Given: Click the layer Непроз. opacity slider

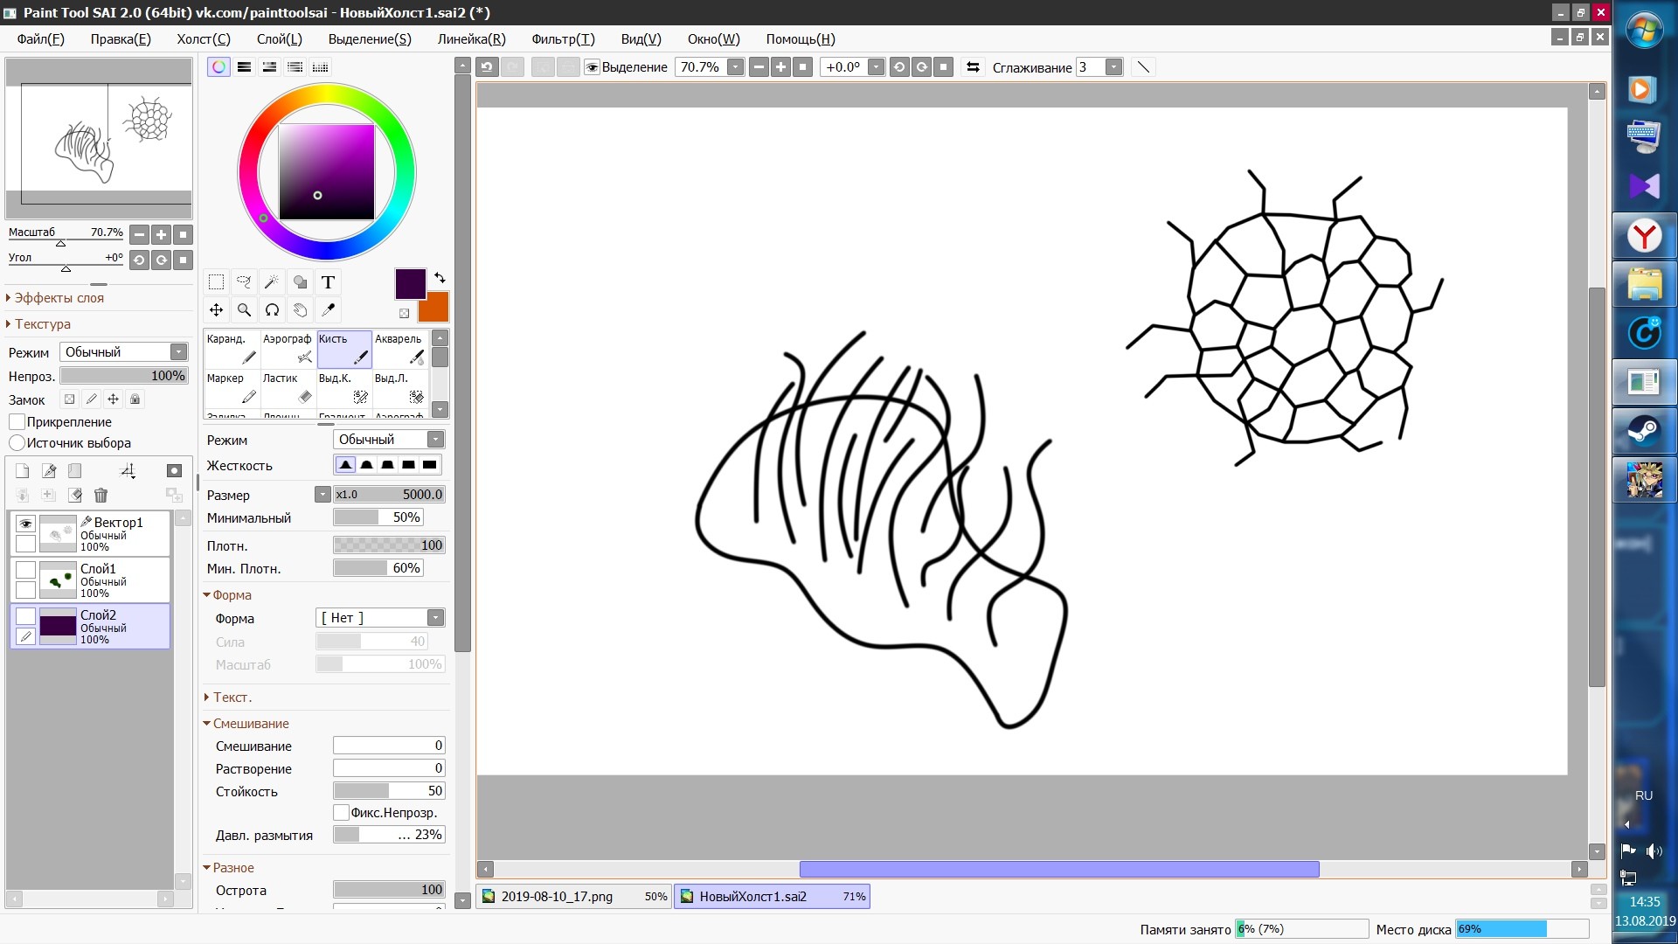Looking at the screenshot, I should click(124, 376).
